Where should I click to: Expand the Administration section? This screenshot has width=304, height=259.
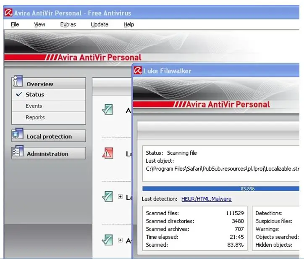click(49, 153)
